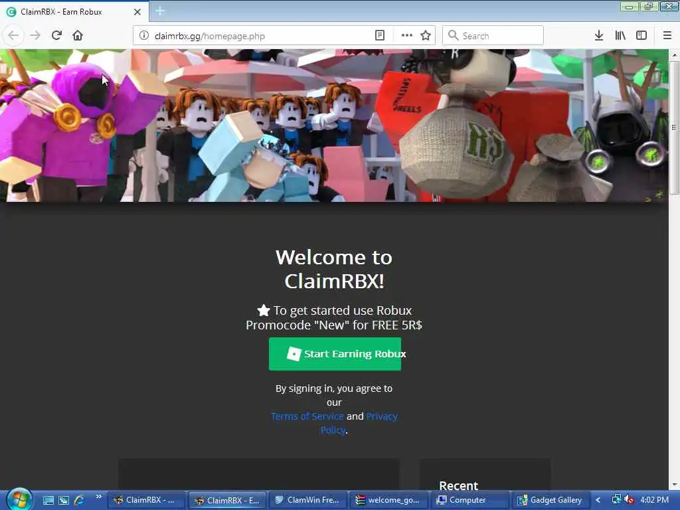Close the ClaimRBX - Earn Robux tab
This screenshot has height=510, width=680.
point(137,12)
